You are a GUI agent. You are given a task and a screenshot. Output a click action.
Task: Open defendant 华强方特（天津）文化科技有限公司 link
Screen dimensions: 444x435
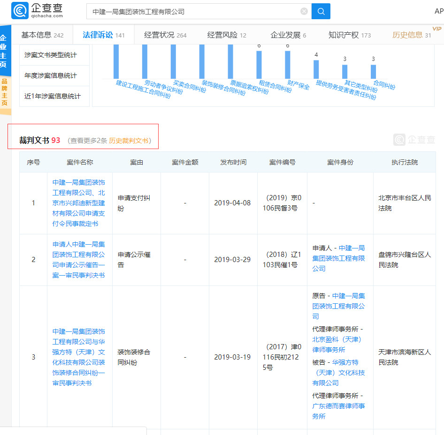[338, 373]
